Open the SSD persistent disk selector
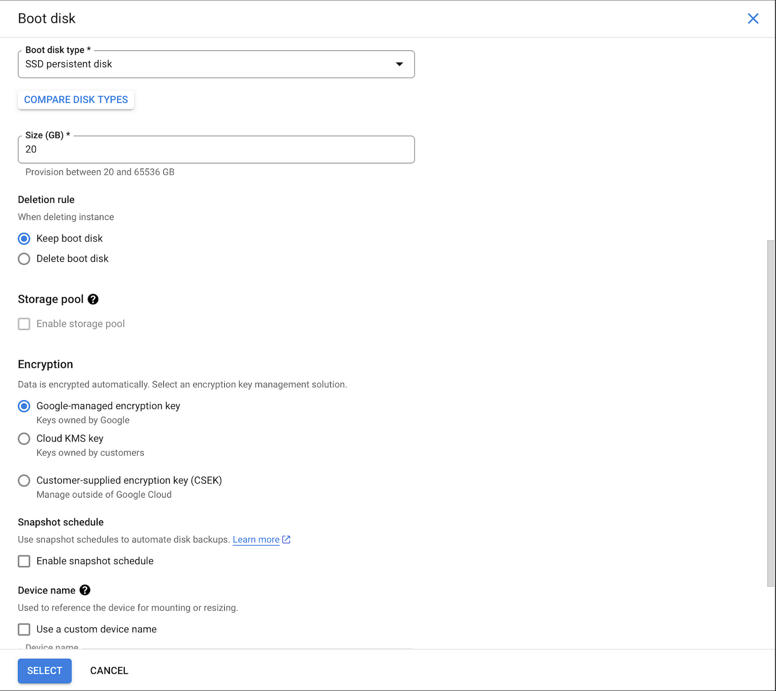This screenshot has height=691, width=776. 207,64
